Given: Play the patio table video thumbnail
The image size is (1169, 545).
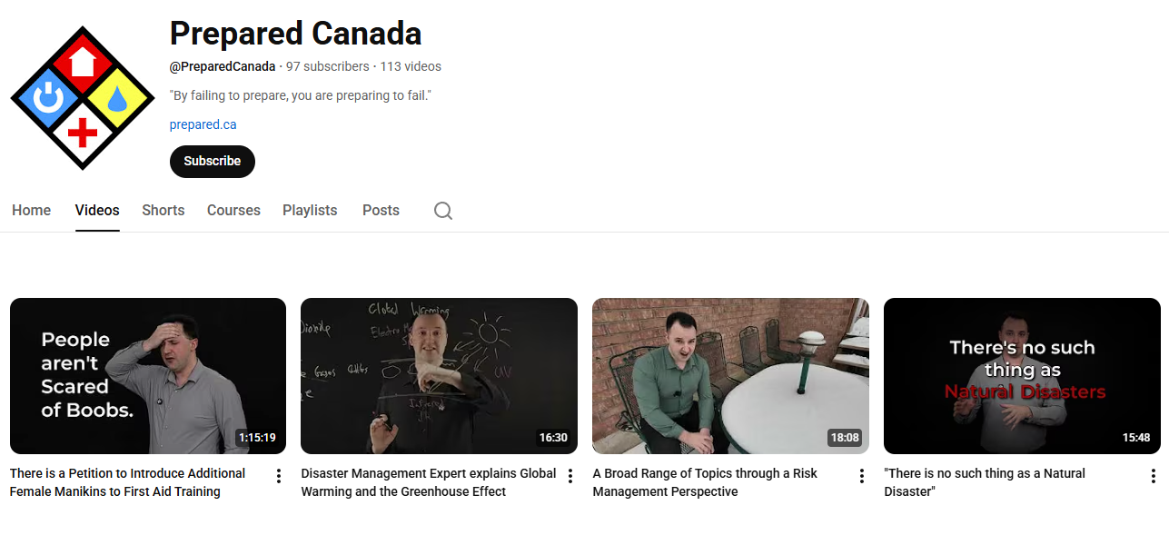Looking at the screenshot, I should point(730,376).
